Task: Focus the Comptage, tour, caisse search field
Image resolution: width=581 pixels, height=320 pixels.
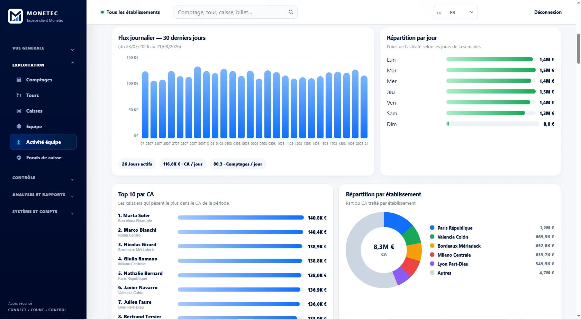Action: point(235,12)
